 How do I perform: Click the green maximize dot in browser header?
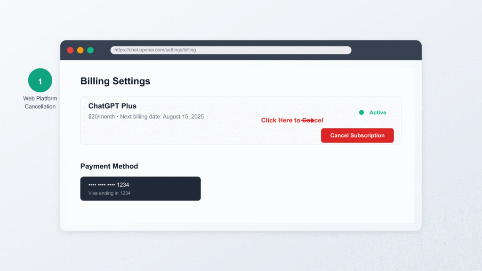coord(90,50)
